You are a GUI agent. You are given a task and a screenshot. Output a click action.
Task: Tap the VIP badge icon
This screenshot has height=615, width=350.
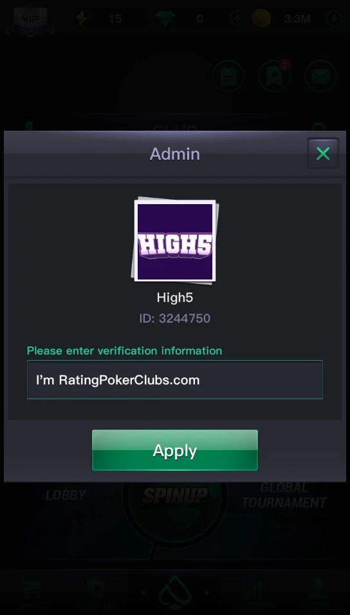pyautogui.click(x=30, y=19)
